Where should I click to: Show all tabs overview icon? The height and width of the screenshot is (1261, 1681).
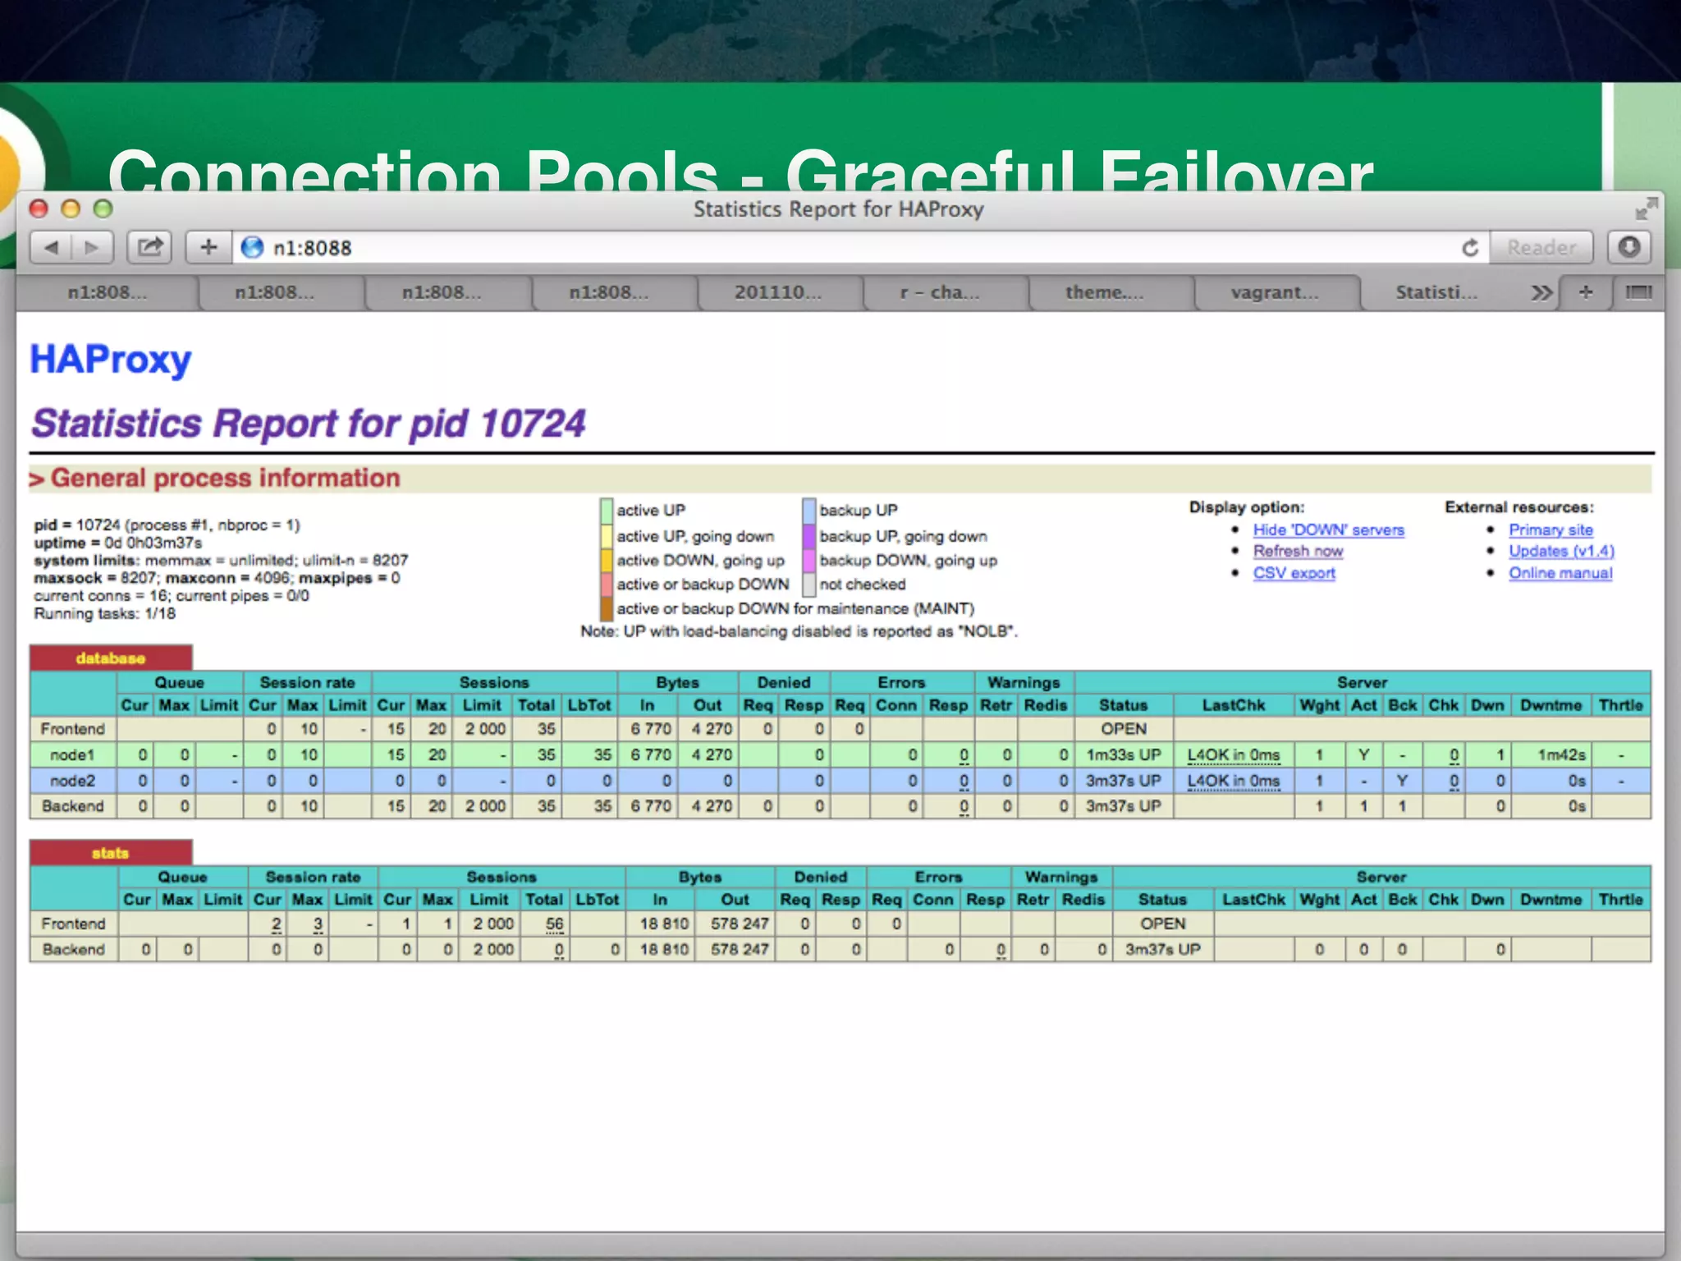[x=1639, y=292]
